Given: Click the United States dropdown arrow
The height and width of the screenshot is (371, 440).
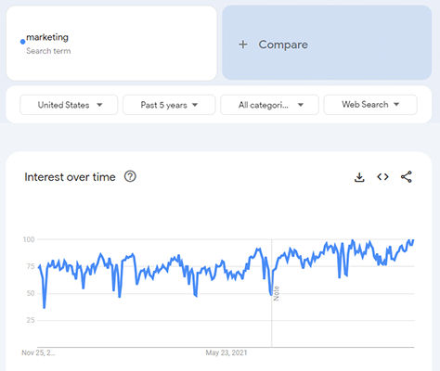Looking at the screenshot, I should (99, 105).
